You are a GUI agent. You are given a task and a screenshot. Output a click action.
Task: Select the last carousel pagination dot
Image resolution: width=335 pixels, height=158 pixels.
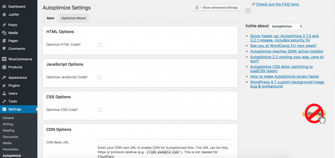(293, 18)
